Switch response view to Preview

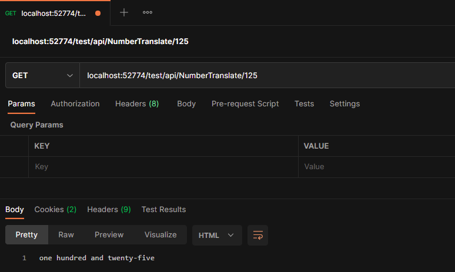109,234
